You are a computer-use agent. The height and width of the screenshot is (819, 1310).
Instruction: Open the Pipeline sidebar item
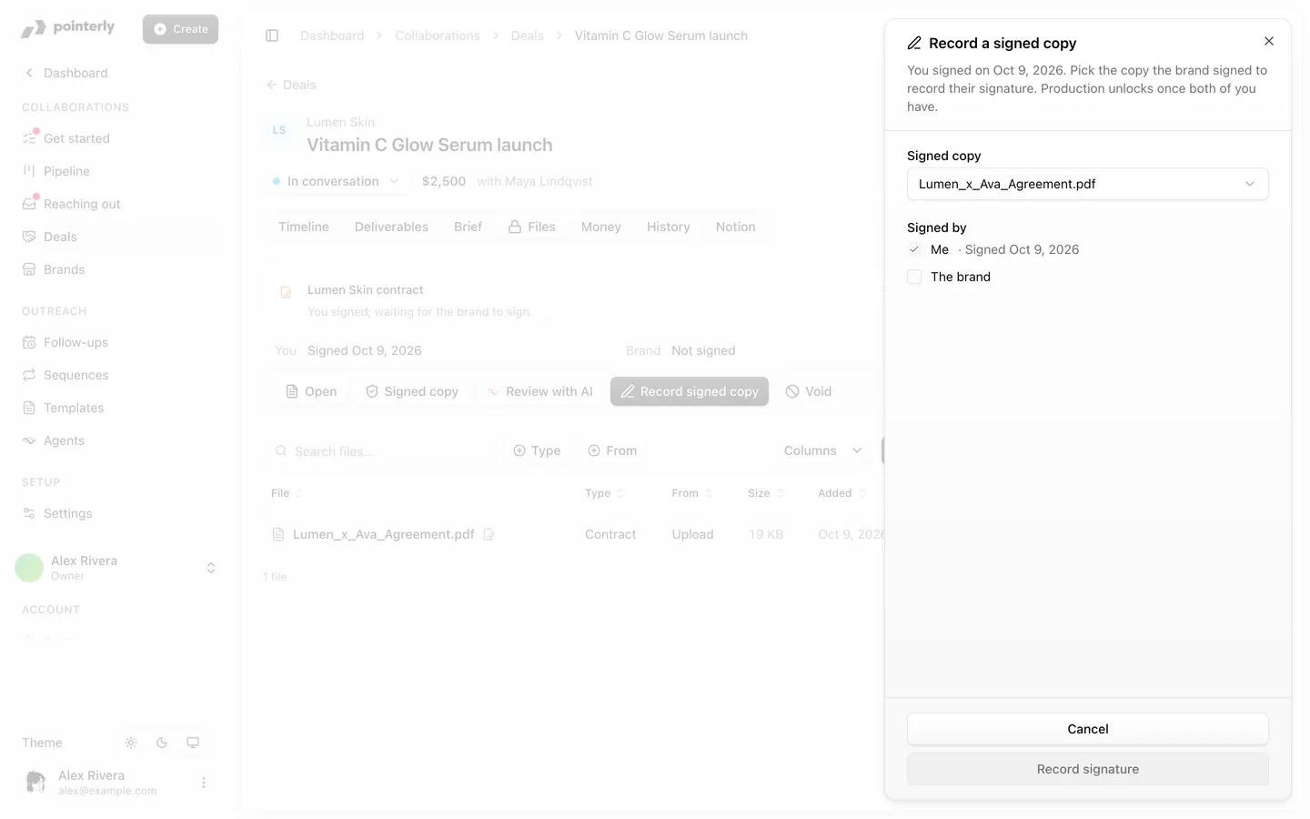(118, 171)
